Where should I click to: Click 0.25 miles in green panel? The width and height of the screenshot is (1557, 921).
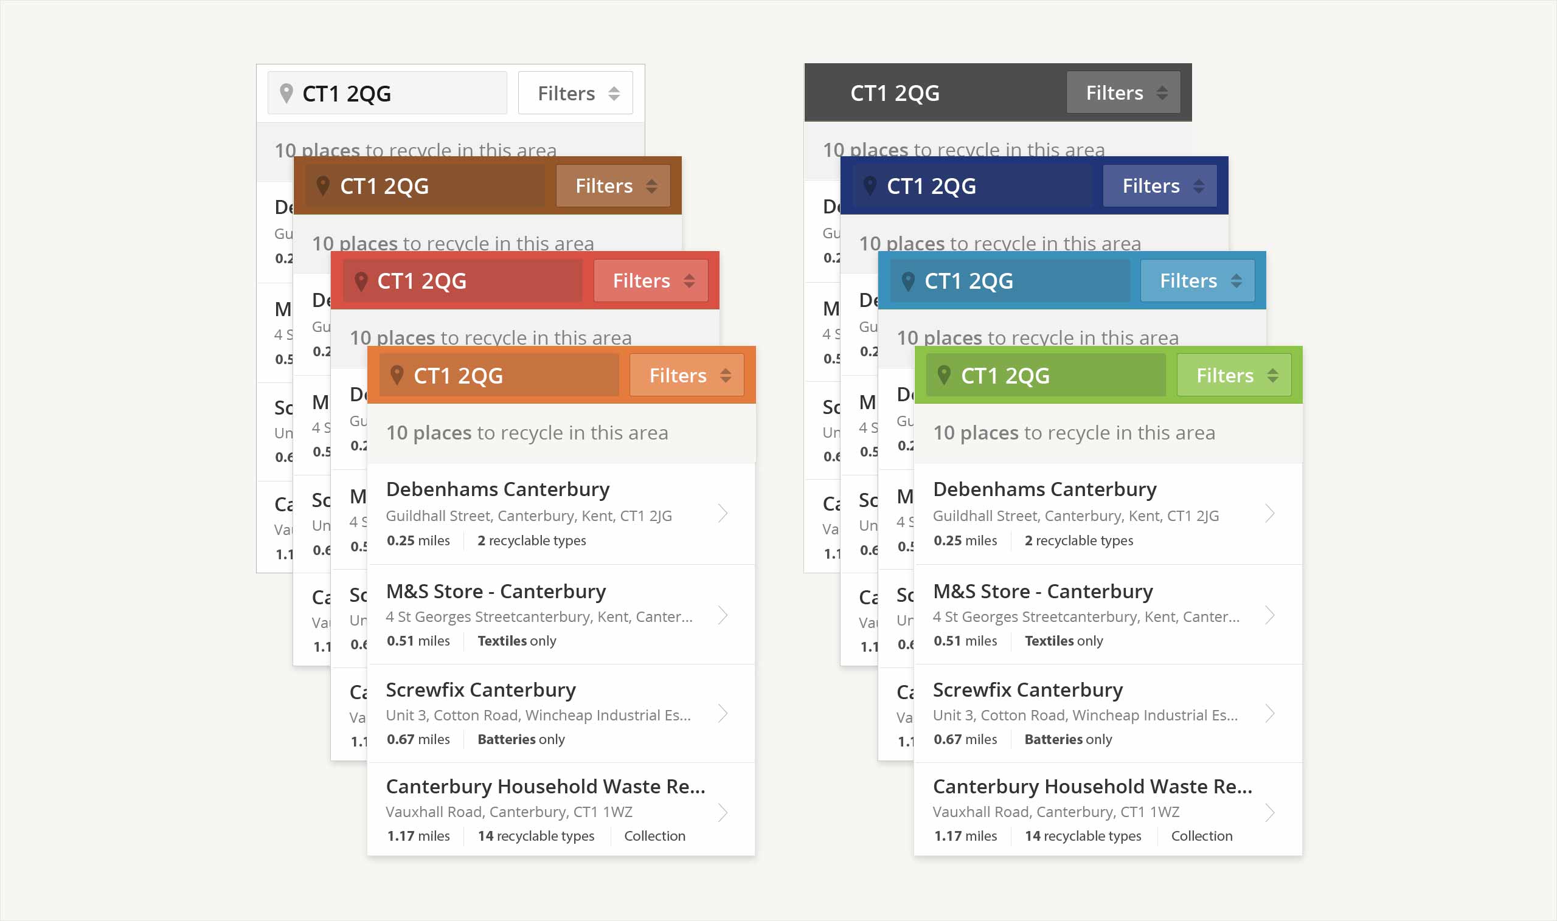[965, 540]
